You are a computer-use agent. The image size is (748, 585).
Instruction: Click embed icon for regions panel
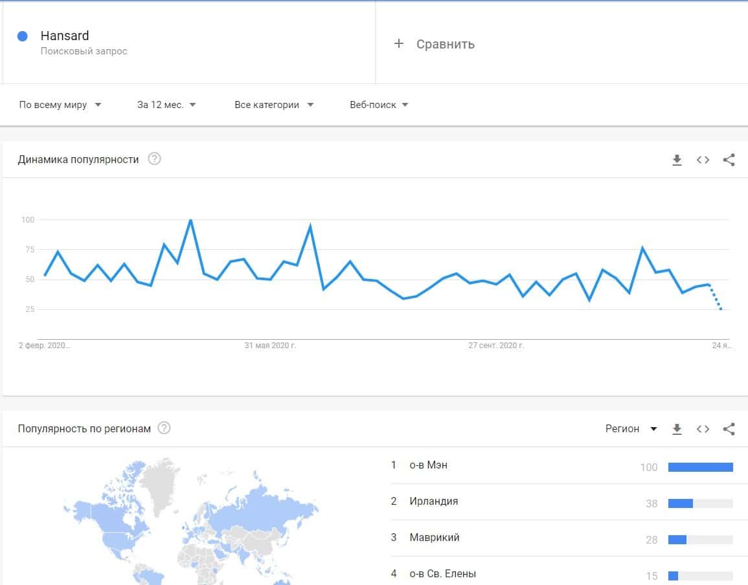703,428
